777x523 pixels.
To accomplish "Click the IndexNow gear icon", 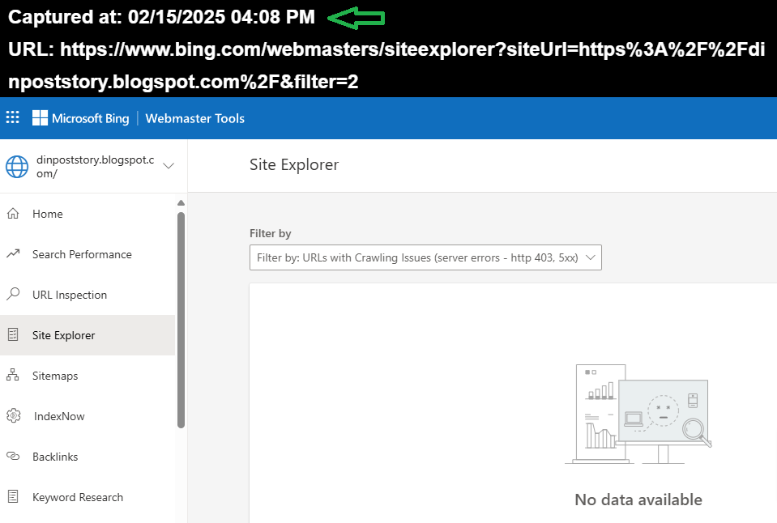I will 14,416.
